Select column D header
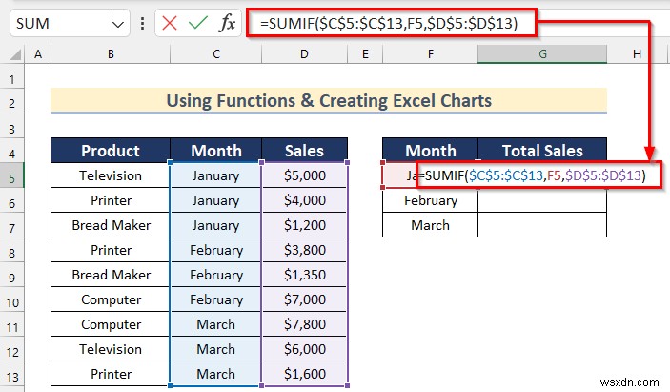Image resolution: width=670 pixels, height=392 pixels. tap(304, 56)
